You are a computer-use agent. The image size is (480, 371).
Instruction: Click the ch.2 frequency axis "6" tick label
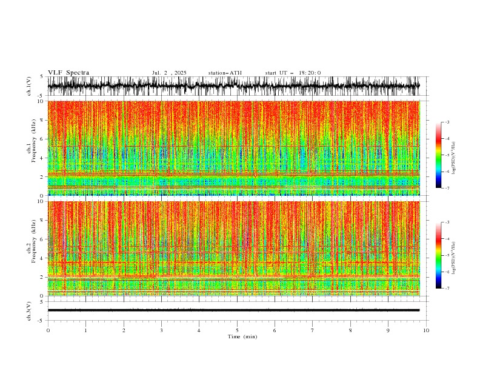click(x=42, y=239)
